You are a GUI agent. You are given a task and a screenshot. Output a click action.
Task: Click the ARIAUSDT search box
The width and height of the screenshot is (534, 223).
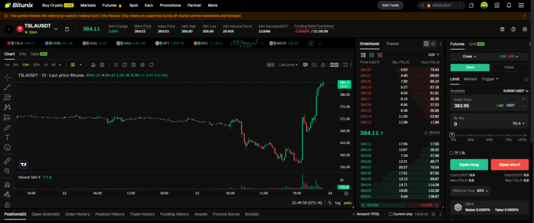[x=441, y=5]
